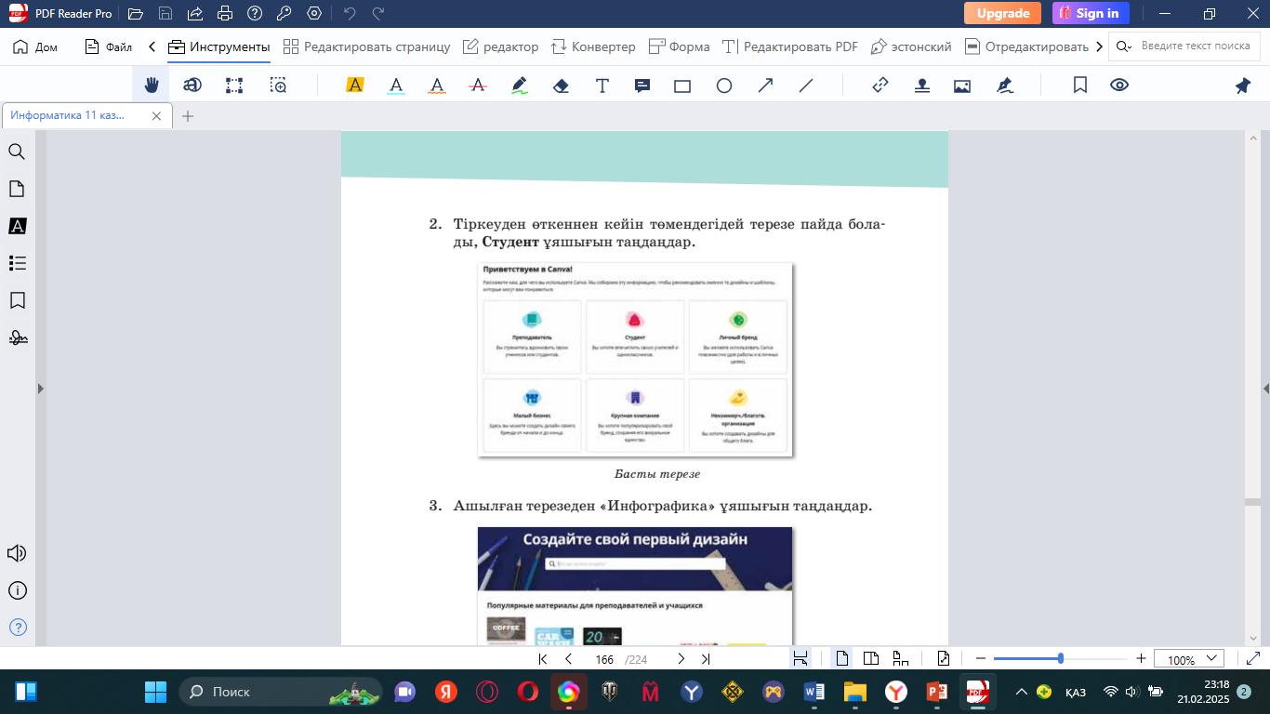Image resolution: width=1270 pixels, height=714 pixels.
Task: Click the Sign in button
Action: [x=1091, y=13]
